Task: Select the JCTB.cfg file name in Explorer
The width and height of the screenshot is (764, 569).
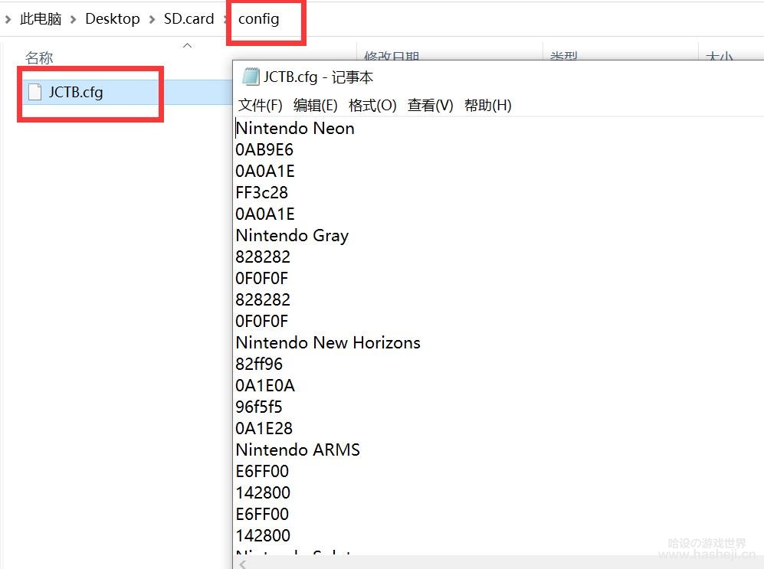Action: coord(76,92)
